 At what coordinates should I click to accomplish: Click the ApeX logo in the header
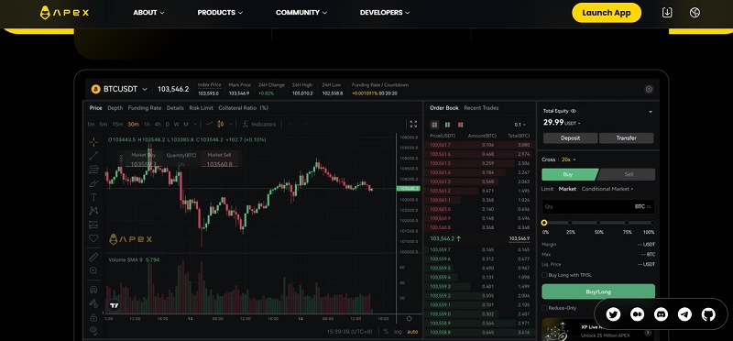point(64,13)
